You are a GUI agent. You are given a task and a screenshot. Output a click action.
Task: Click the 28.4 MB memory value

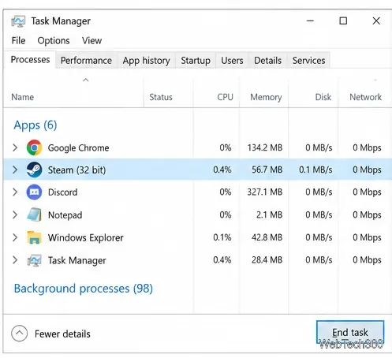(x=267, y=260)
